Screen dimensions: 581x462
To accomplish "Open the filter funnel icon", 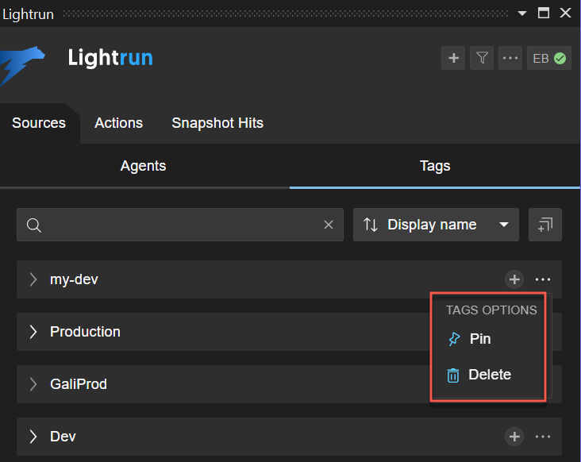I will (x=482, y=58).
